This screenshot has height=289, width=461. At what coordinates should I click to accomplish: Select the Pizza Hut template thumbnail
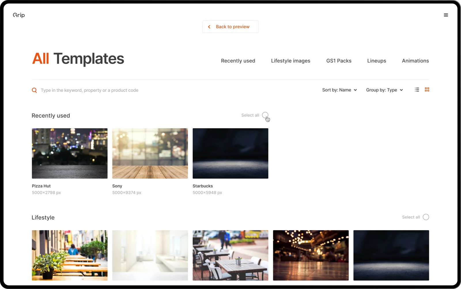(x=70, y=154)
